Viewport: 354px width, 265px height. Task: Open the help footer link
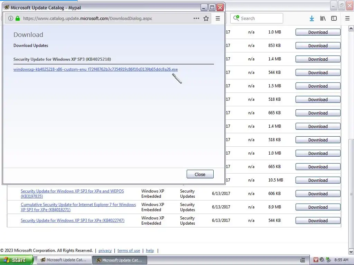tap(150, 251)
